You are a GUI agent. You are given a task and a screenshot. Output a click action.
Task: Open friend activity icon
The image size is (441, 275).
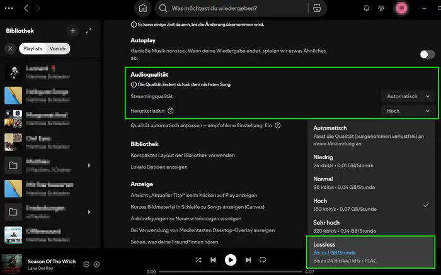381,8
